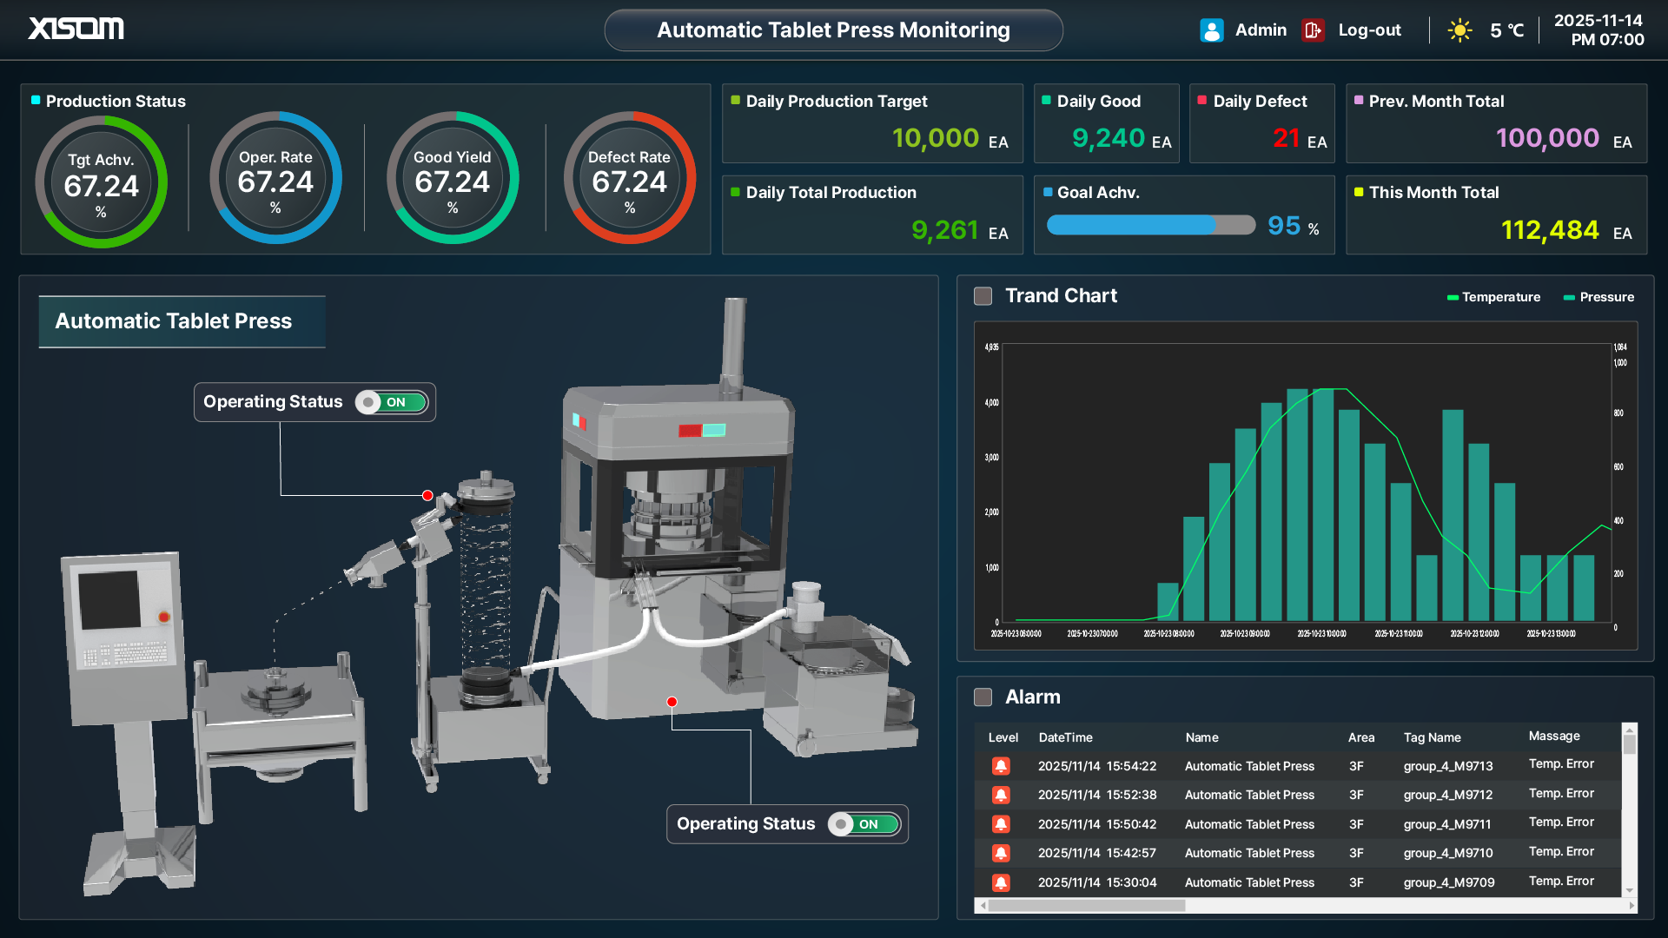Check the Trand Chart checkbox
This screenshot has width=1668, height=938.
click(983, 296)
